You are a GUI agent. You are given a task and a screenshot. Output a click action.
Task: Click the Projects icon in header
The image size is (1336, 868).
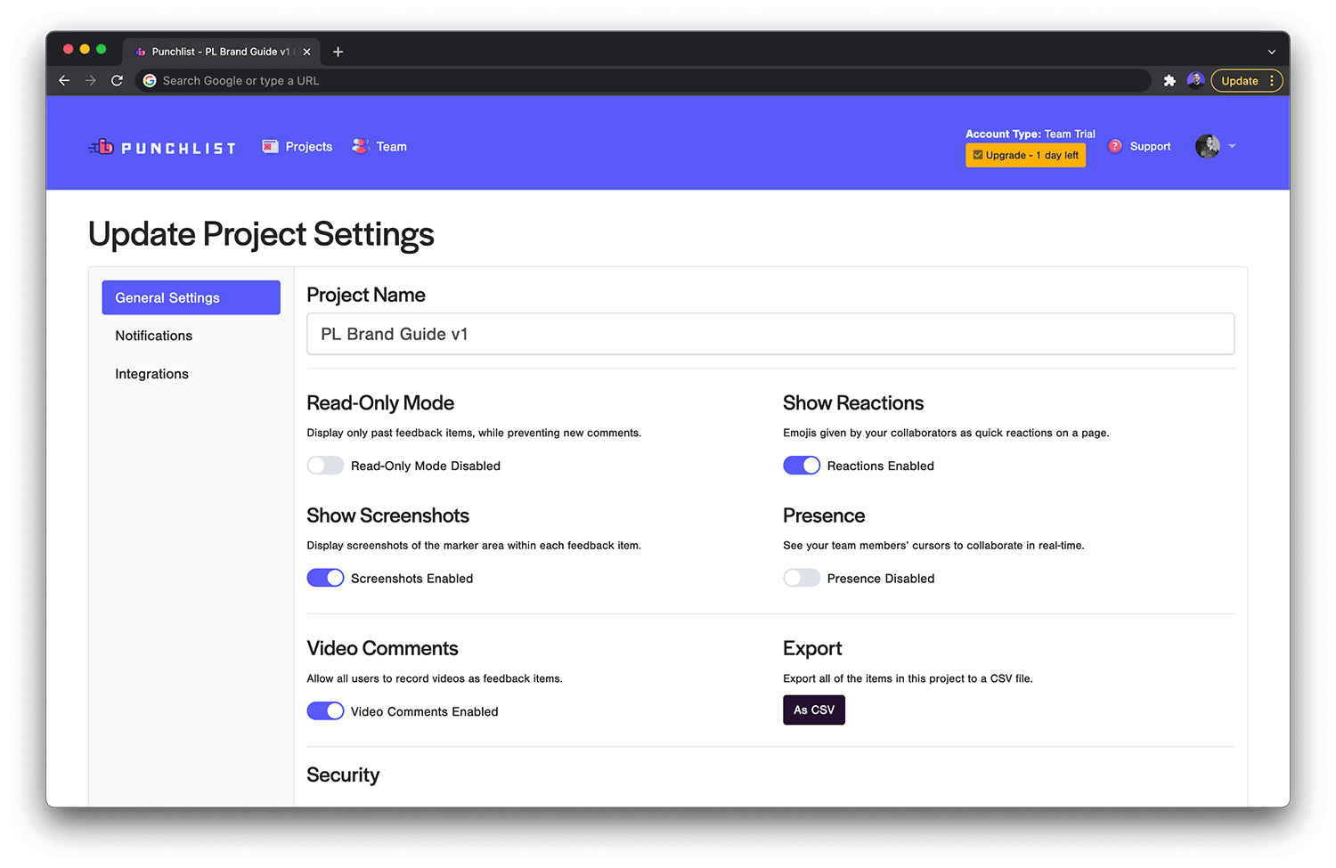[x=270, y=147]
